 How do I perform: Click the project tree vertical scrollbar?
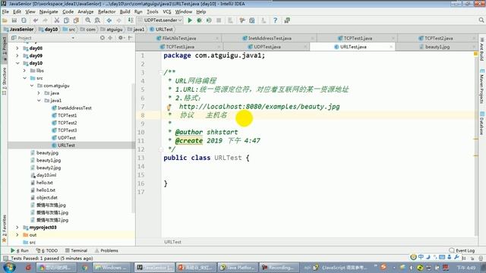pyautogui.click(x=134, y=148)
